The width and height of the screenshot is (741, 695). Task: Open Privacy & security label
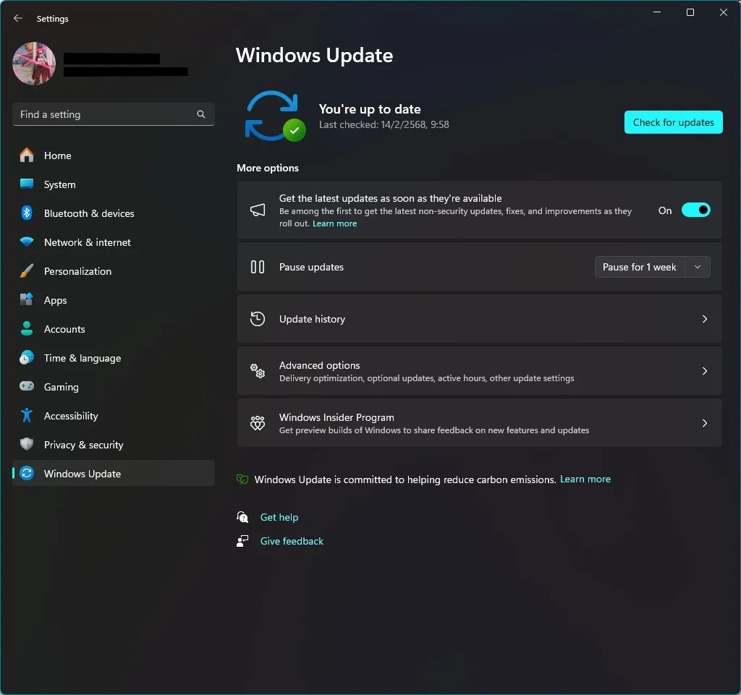(x=84, y=445)
